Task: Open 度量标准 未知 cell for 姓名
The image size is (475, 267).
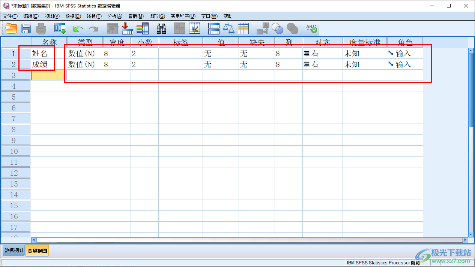Action: [365, 54]
